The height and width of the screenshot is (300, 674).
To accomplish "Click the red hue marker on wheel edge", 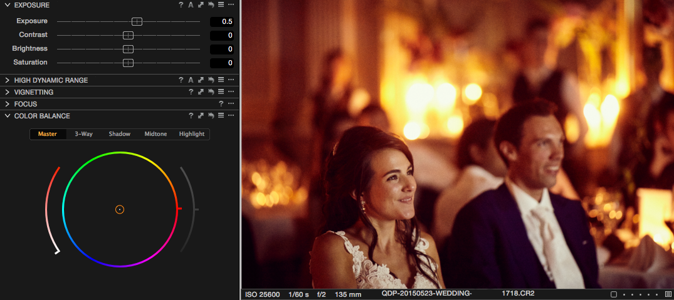I will point(179,209).
